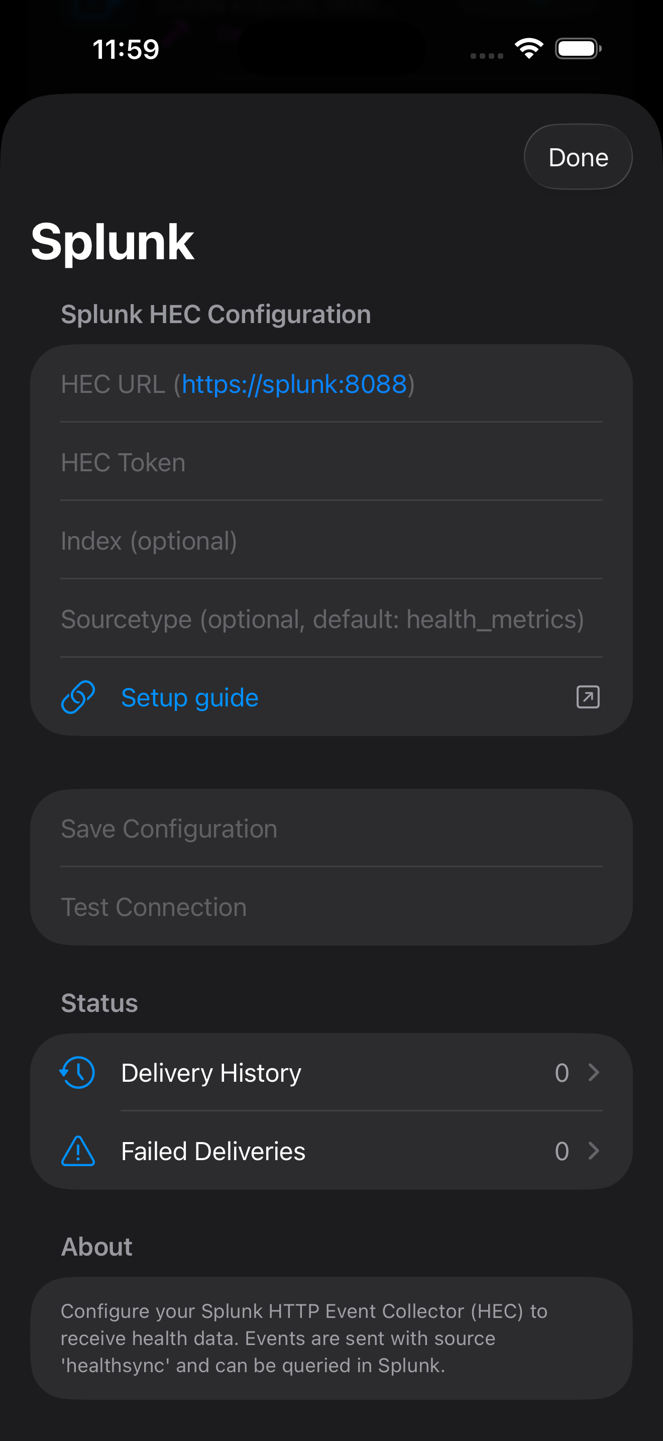Tap the Done button
This screenshot has width=663, height=1441.
coord(578,157)
